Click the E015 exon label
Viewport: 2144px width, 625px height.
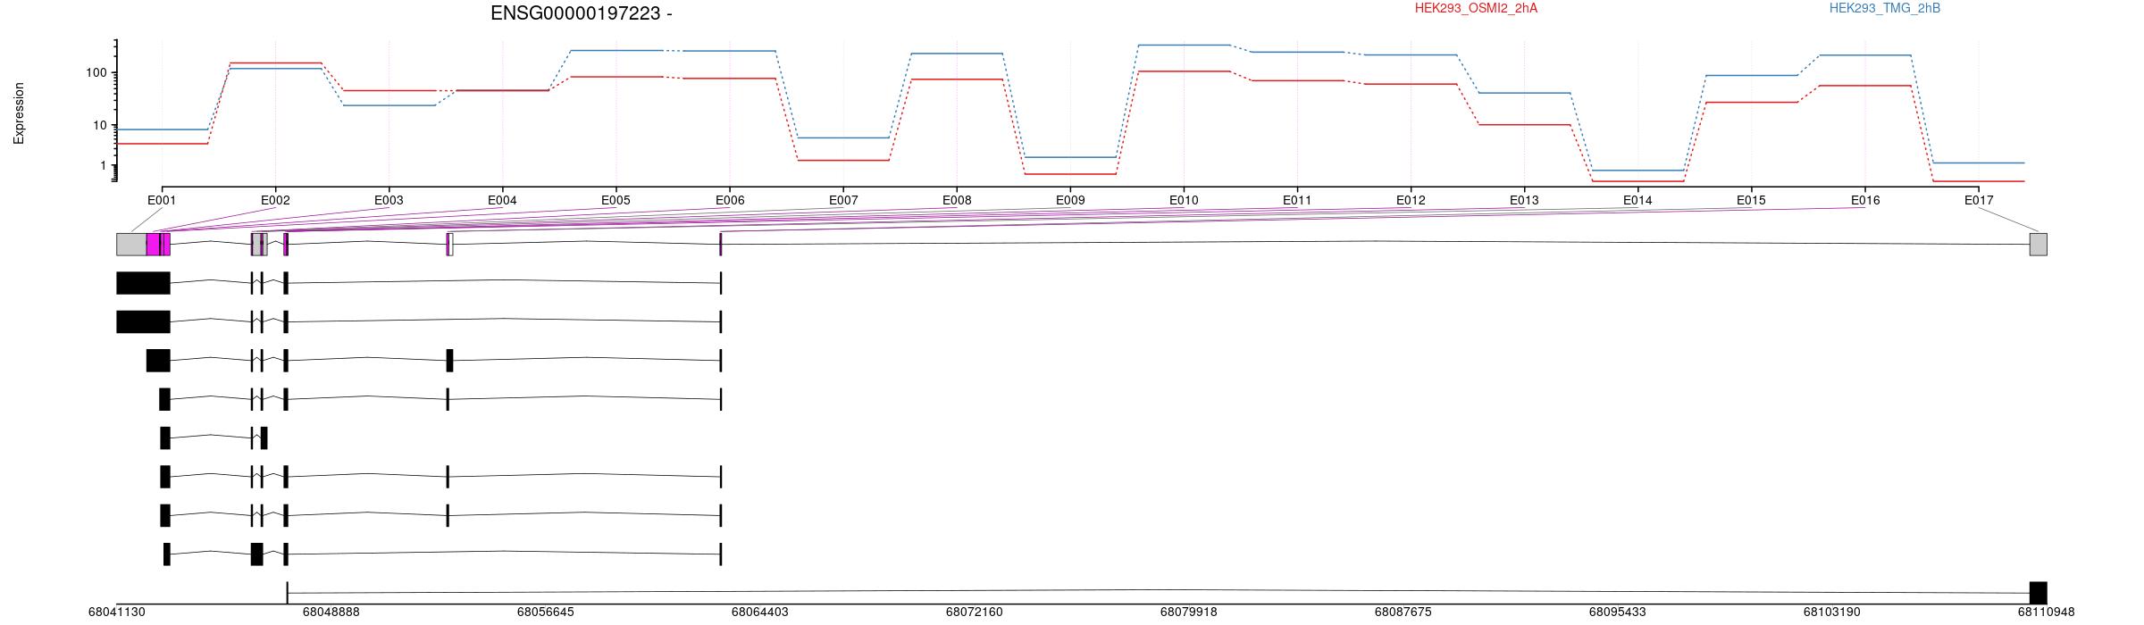pyautogui.click(x=1751, y=201)
